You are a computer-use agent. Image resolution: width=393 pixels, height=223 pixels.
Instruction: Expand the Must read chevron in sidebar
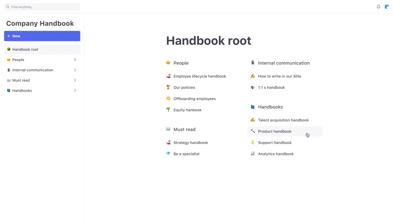(75, 80)
